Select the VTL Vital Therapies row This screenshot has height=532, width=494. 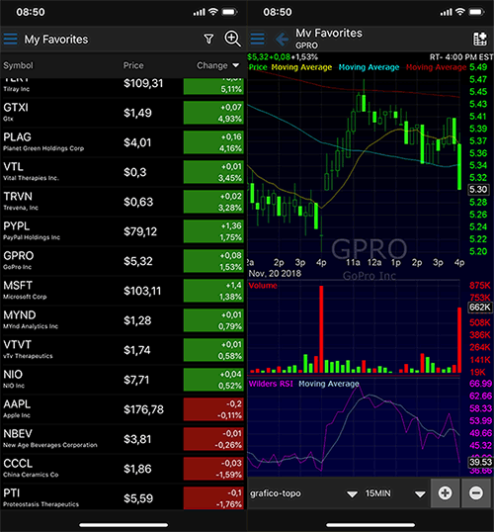(123, 172)
